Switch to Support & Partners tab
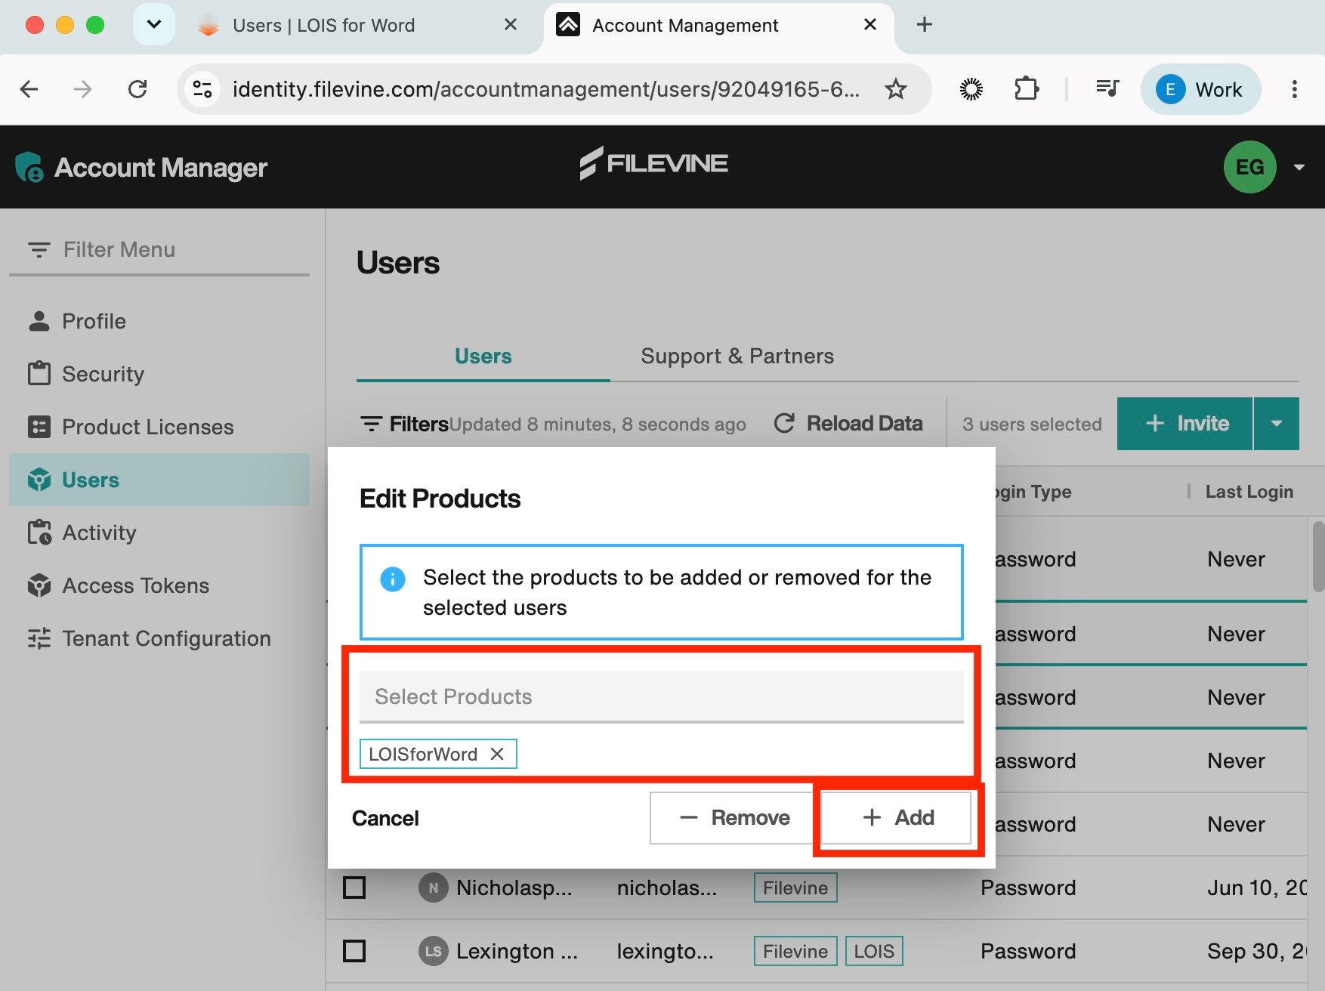The width and height of the screenshot is (1325, 991). (x=737, y=356)
